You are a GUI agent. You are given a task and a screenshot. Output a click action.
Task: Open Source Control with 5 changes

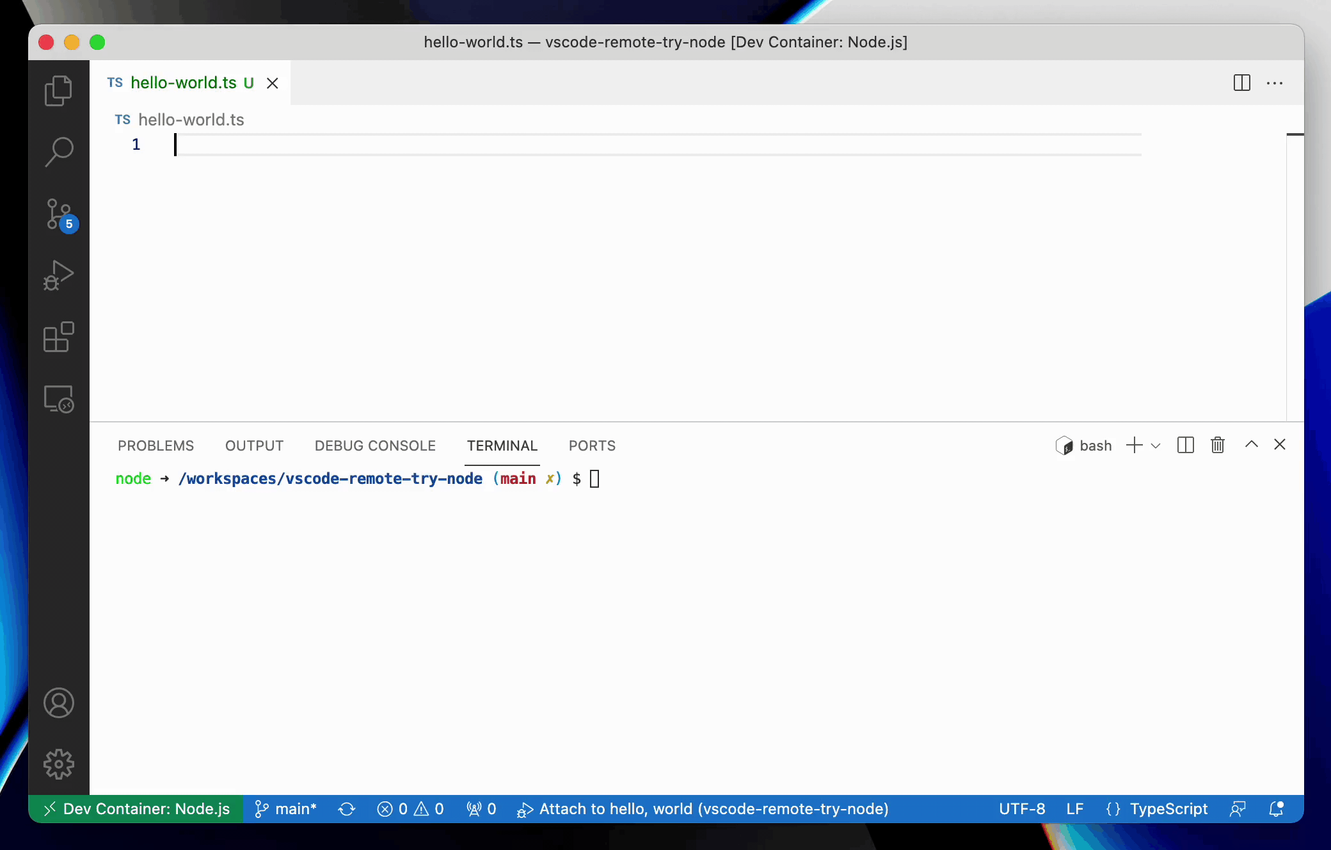(x=58, y=214)
